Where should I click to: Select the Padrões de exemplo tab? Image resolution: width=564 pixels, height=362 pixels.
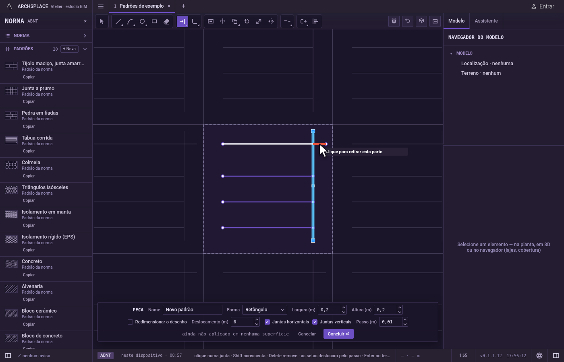pyautogui.click(x=141, y=6)
